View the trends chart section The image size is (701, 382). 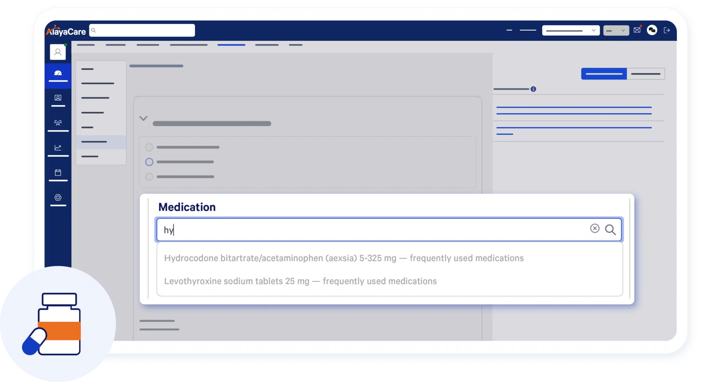pyautogui.click(x=58, y=147)
